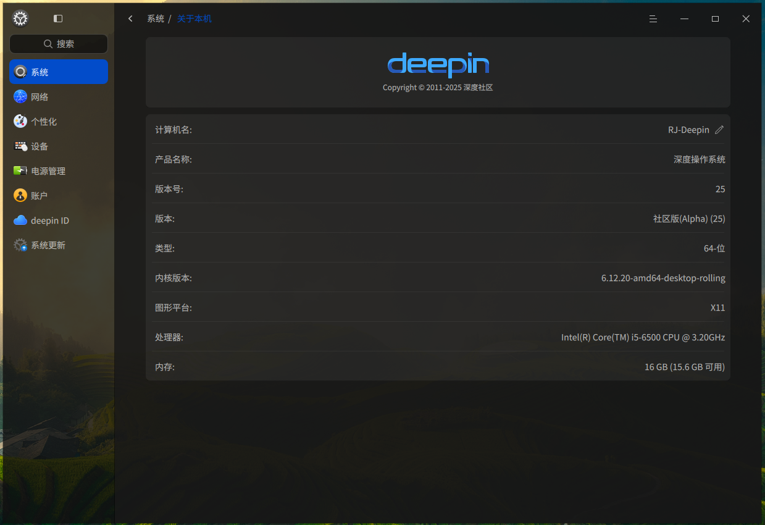Focus the 搜索 search box
765x525 pixels.
click(59, 44)
